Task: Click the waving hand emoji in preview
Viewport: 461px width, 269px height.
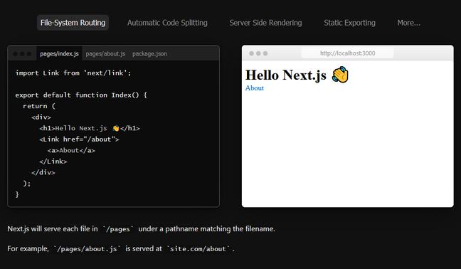Action: pos(340,75)
